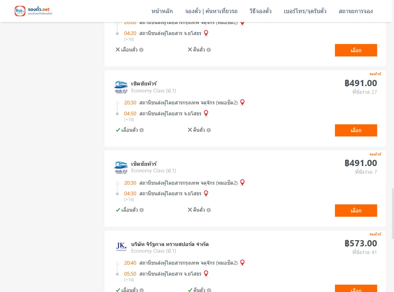Open the จองตั๋ว | ค้นหาเที่ยวรถ menu
The image size is (394, 292).
click(x=211, y=11)
